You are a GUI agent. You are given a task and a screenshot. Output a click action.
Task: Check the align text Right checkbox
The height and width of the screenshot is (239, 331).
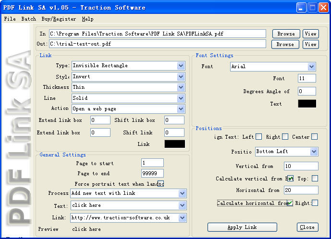pos(285,137)
